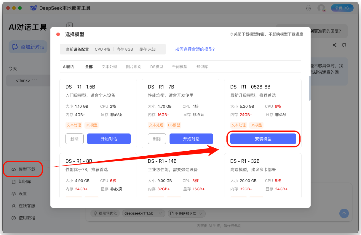
Task: Click the size value "1.10 GB"
Action: click(82, 107)
